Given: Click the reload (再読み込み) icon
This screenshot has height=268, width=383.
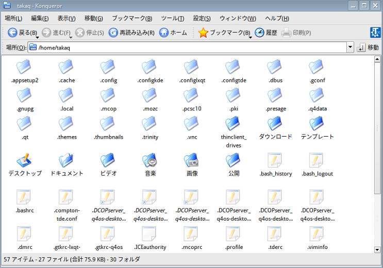Looking at the screenshot, I should click(x=113, y=33).
